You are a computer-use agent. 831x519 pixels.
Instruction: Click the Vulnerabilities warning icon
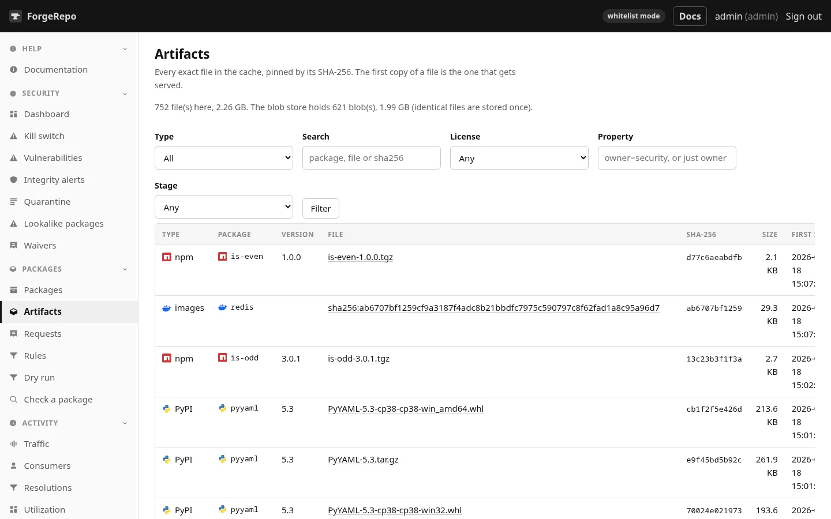pos(13,158)
